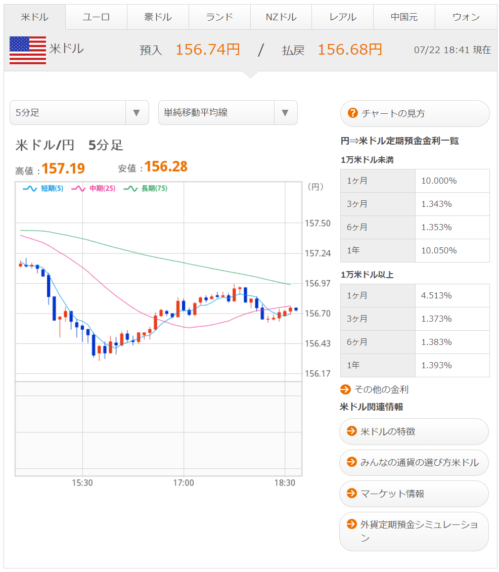Click the US flag icon
This screenshot has height=572, width=499.
click(x=28, y=50)
